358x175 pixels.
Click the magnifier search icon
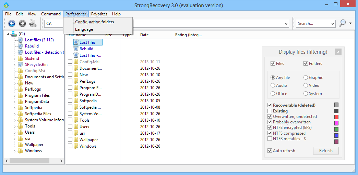click(x=343, y=23)
